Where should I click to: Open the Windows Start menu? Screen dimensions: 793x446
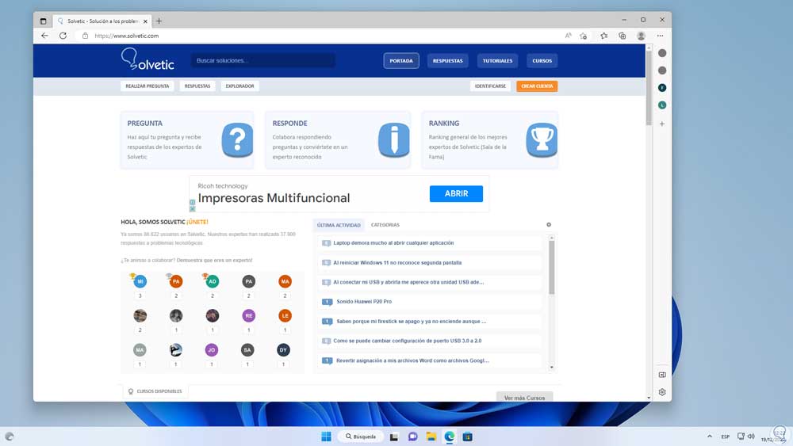[326, 436]
